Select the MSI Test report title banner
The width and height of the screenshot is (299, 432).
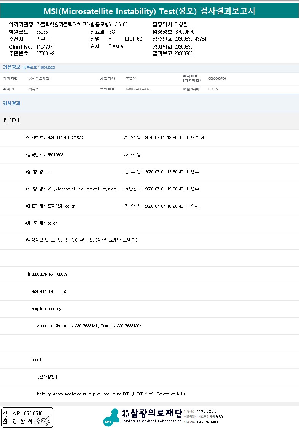[149, 11]
